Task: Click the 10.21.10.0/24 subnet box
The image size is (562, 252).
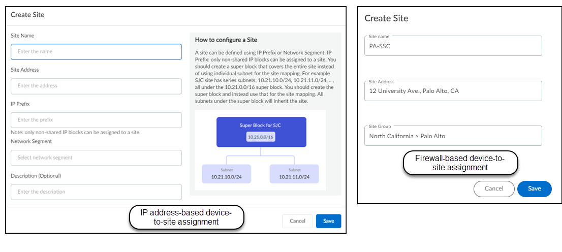Action: click(x=227, y=174)
